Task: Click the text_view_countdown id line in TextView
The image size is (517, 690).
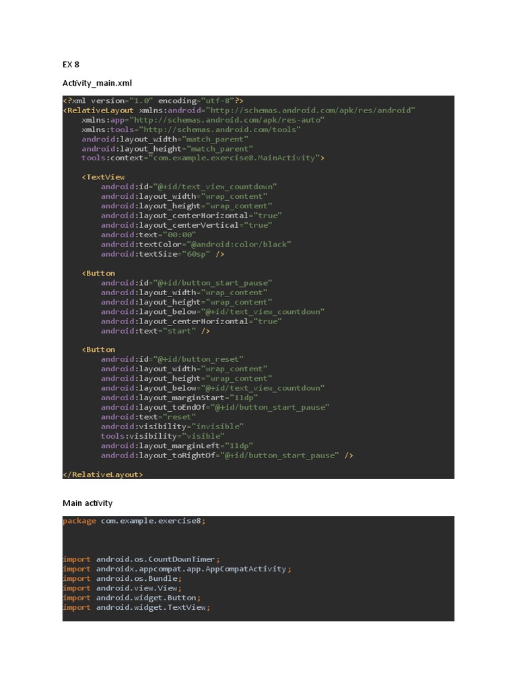Action: coord(188,187)
